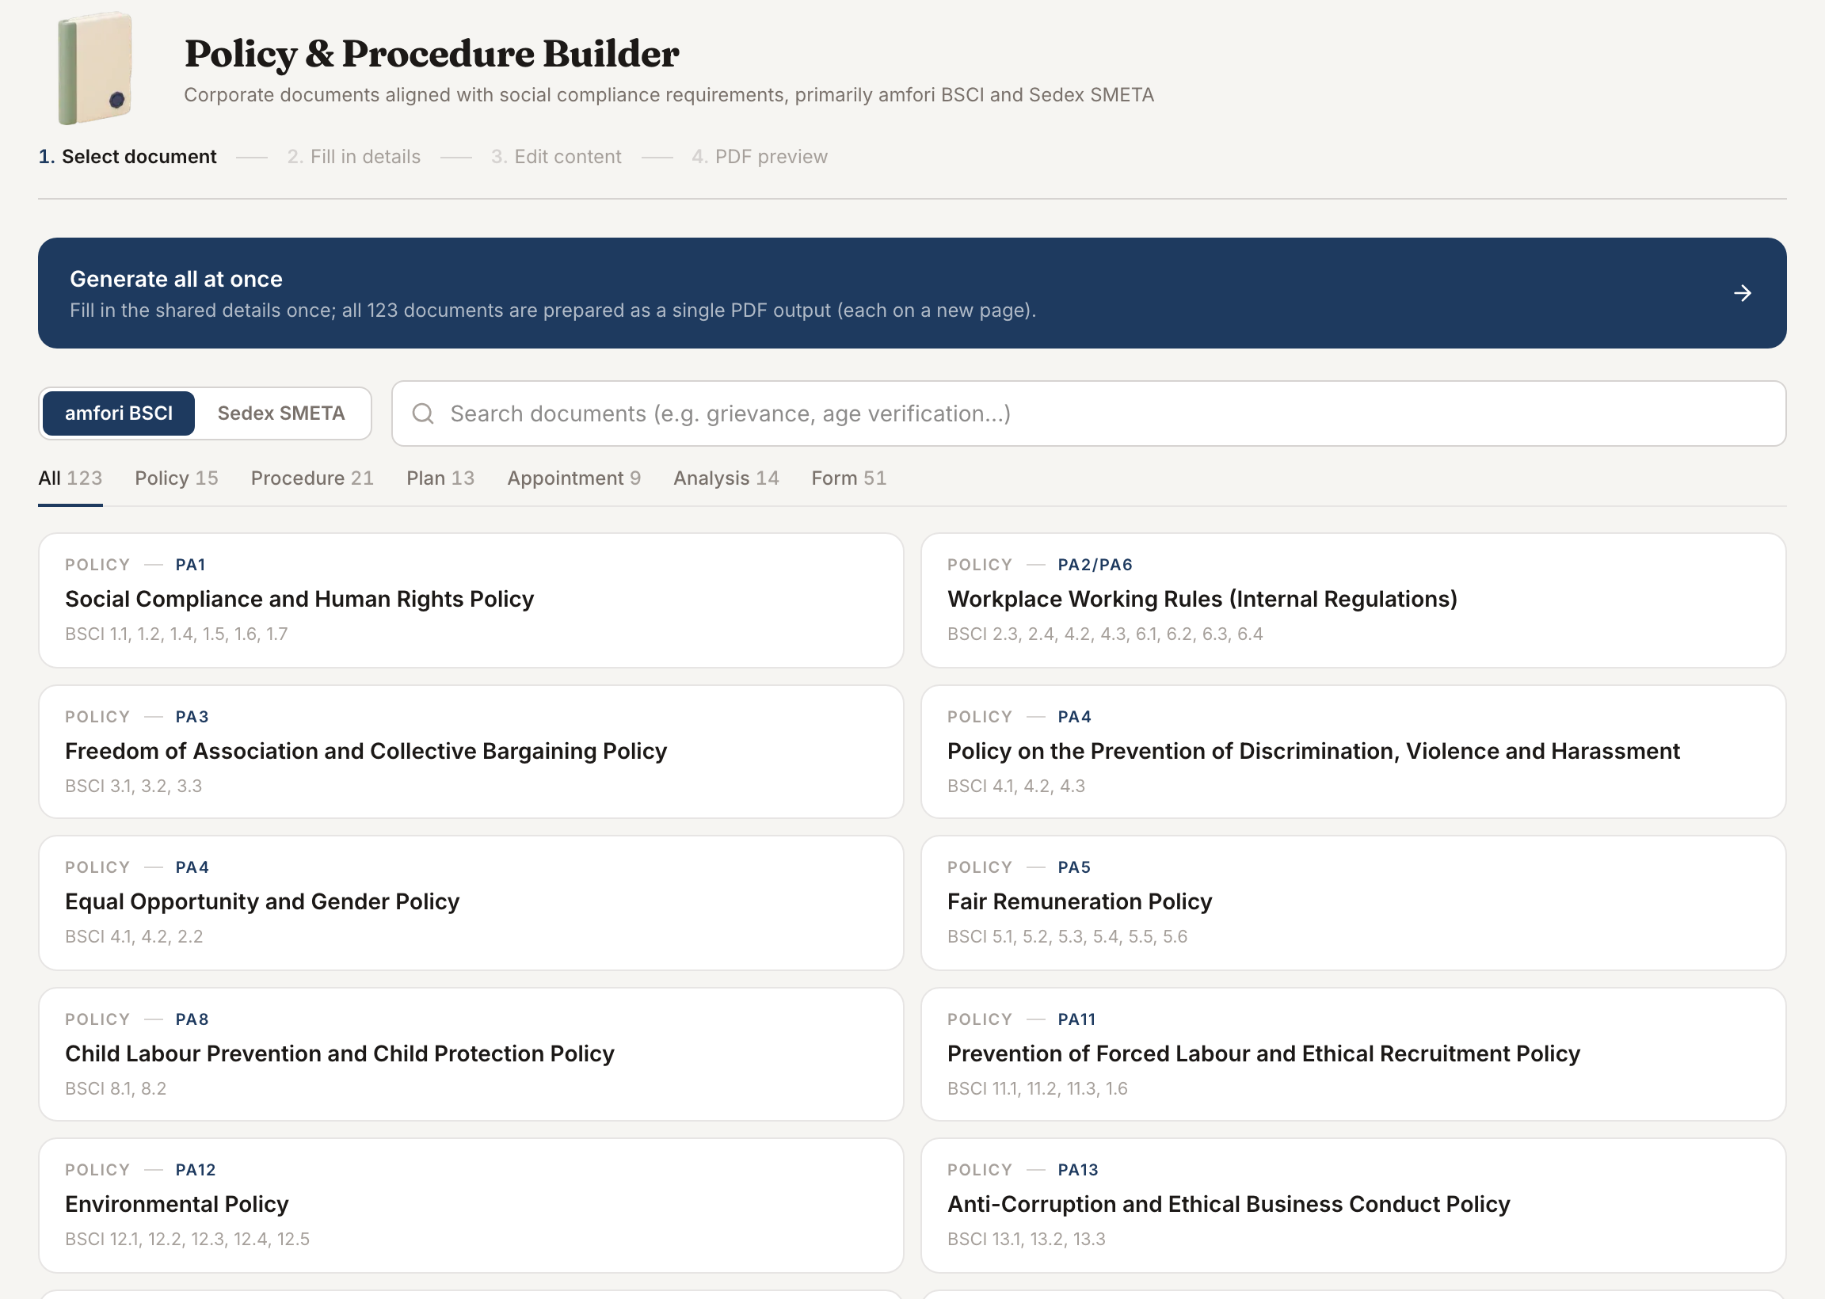Filter by Form 51 tab

848,478
